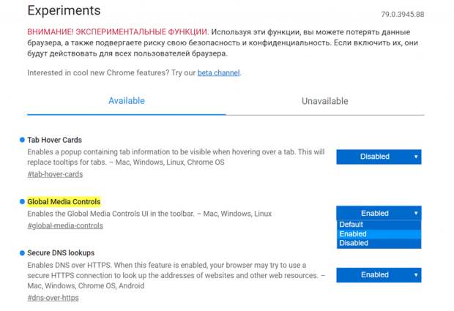This screenshot has height=311, width=454.
Task: Click the Secure DNS lookups title
Action: coord(61,253)
